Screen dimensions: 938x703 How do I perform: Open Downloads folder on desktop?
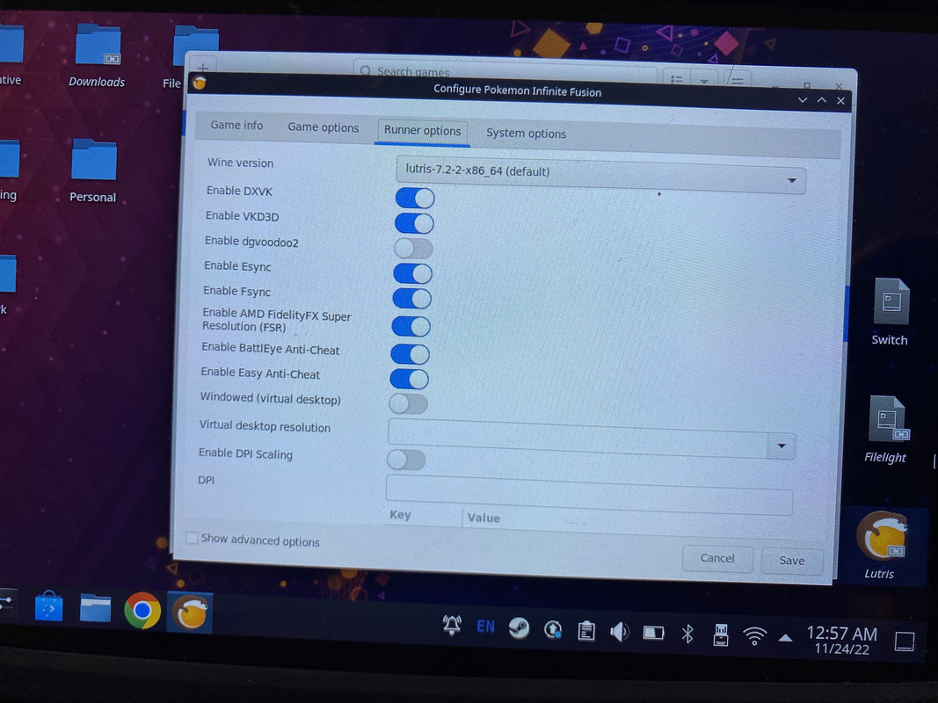click(98, 55)
